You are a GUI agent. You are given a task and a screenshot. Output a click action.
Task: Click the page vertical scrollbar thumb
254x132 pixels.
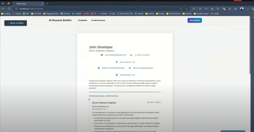[x=250, y=45]
